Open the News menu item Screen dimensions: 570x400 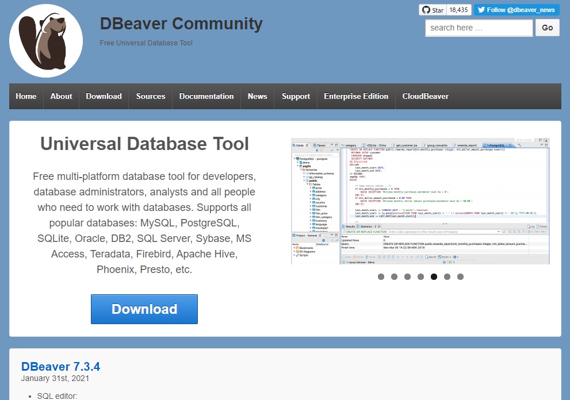pos(257,97)
